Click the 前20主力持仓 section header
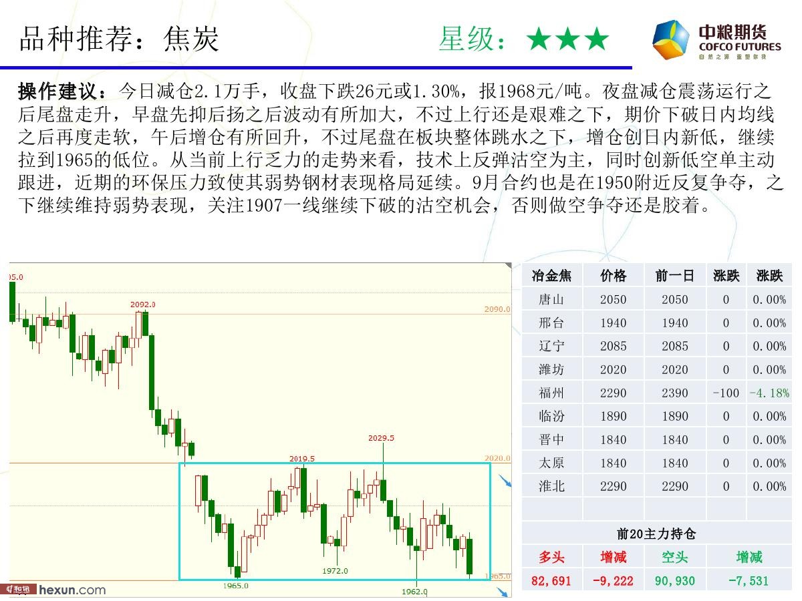This screenshot has width=802, height=601. (x=656, y=534)
